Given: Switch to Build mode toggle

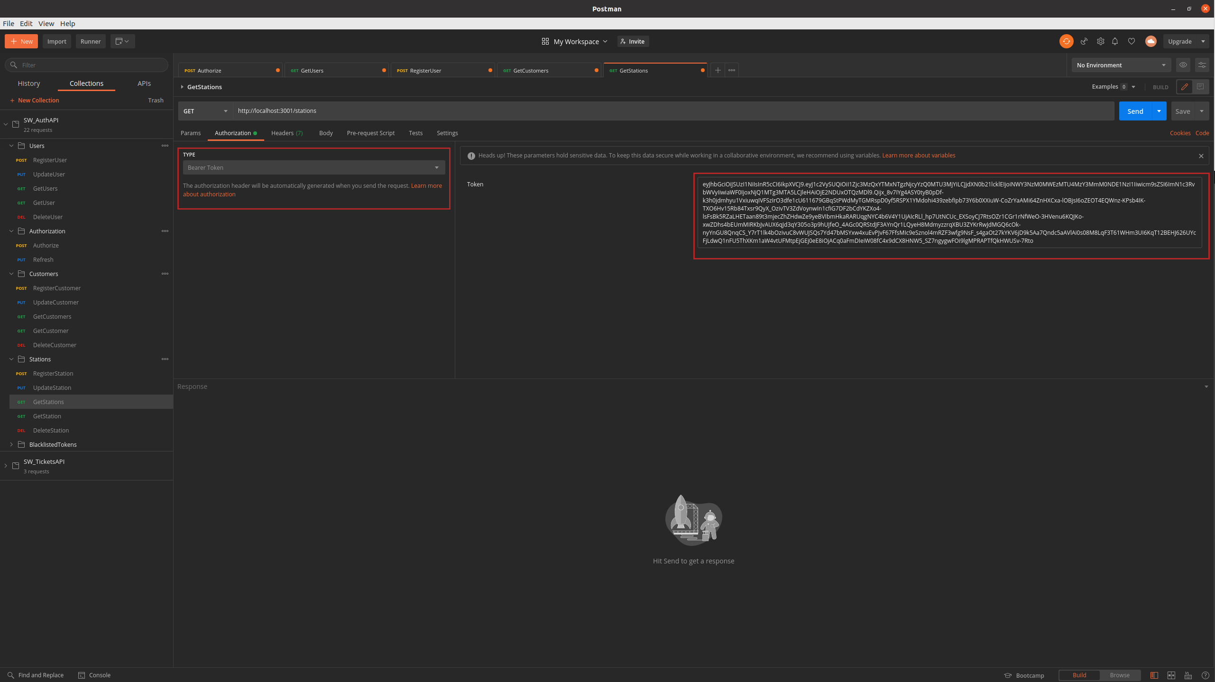Looking at the screenshot, I should (1079, 675).
